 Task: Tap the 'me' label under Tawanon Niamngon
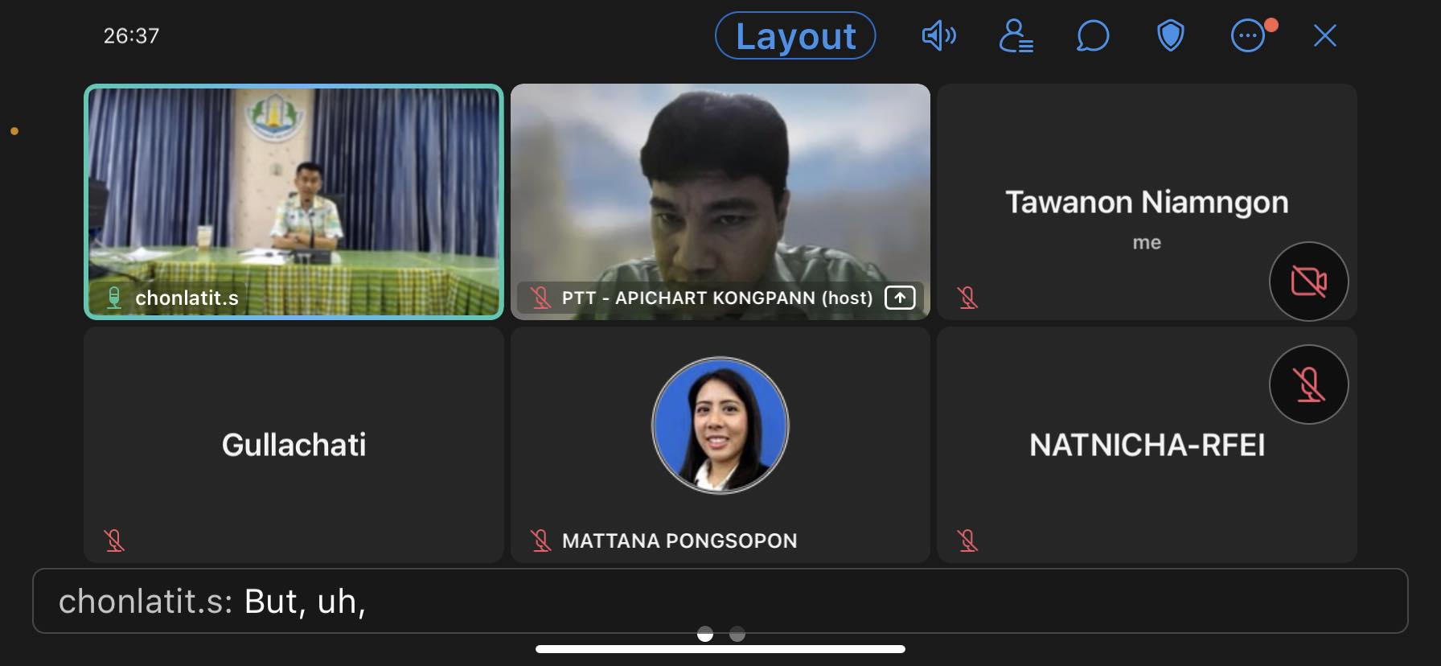(1147, 242)
